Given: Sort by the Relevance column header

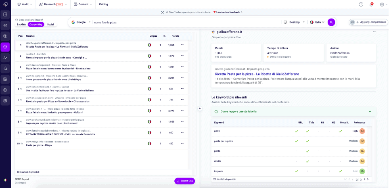Looking at the screenshot, I should [x=359, y=123].
